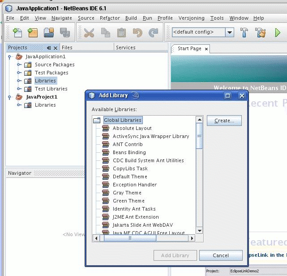The width and height of the screenshot is (287, 276).
Task: Click the vertical scrollbar thumb in library list
Action: pyautogui.click(x=199, y=136)
